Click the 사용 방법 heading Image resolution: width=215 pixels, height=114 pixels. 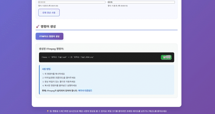click(46, 69)
